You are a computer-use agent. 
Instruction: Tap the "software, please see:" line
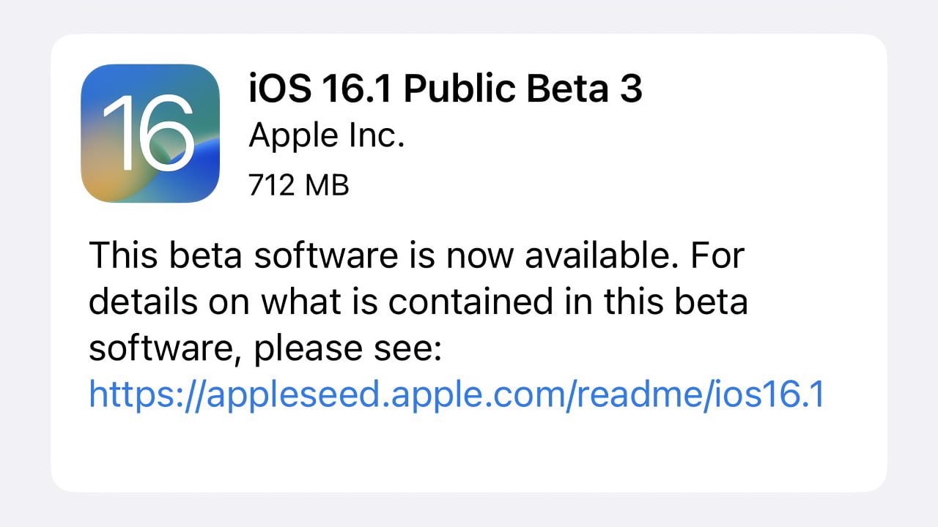(x=265, y=349)
